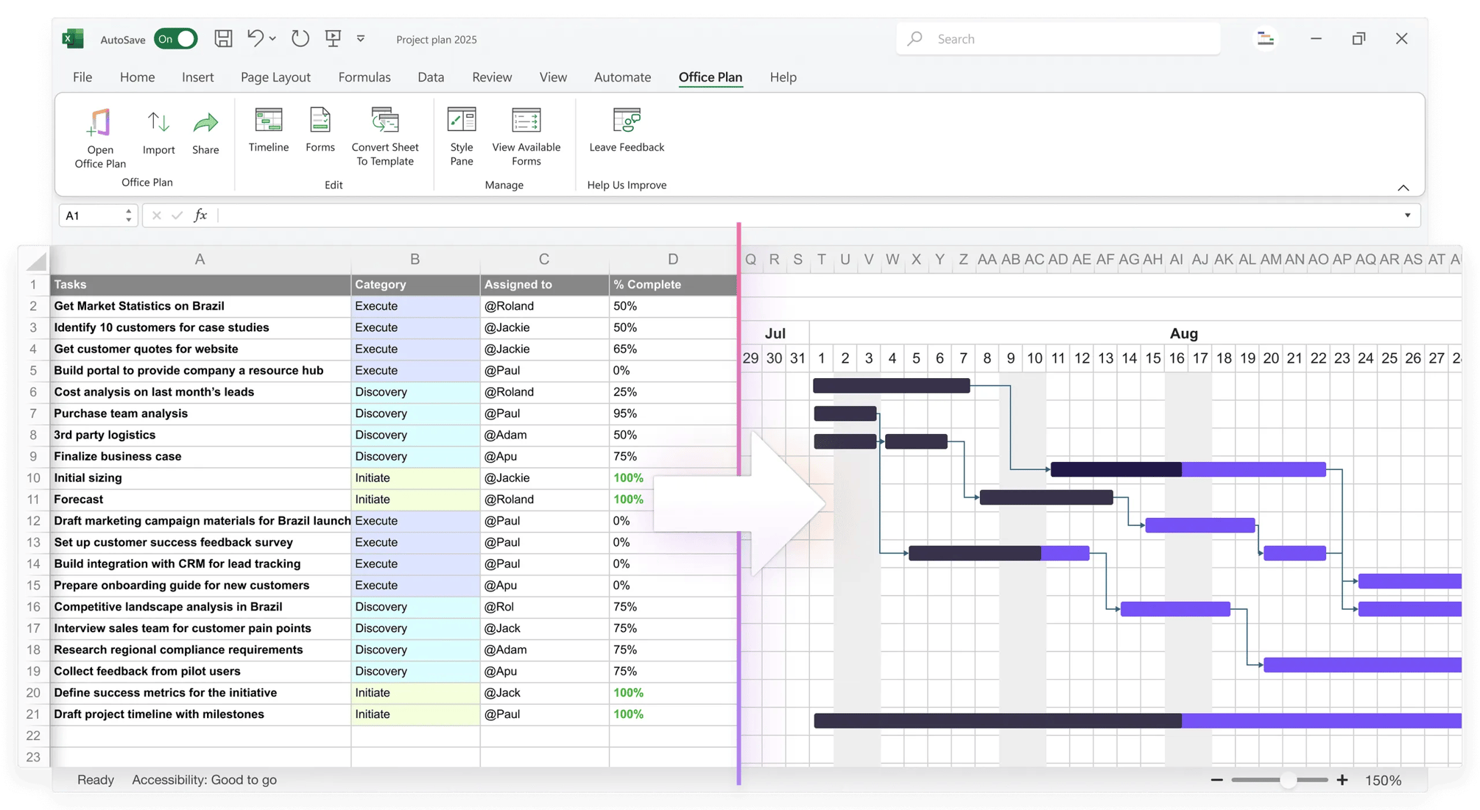The width and height of the screenshot is (1480, 810).
Task: Click the Forms icon
Action: (320, 134)
